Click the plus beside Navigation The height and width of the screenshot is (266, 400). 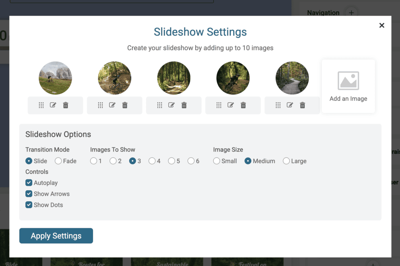coord(351,13)
